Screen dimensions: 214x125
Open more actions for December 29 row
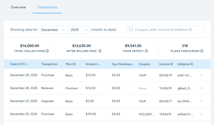pyautogui.click(x=201, y=75)
